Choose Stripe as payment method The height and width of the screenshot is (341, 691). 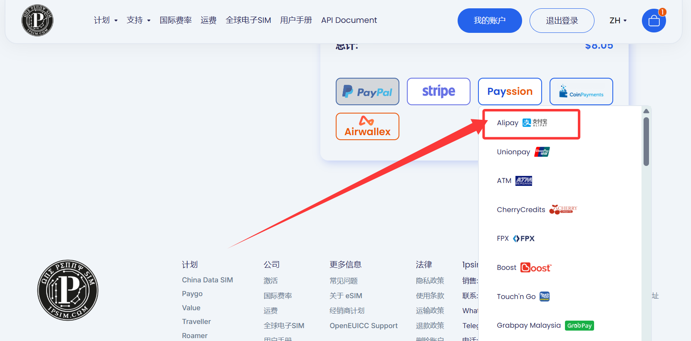point(438,91)
